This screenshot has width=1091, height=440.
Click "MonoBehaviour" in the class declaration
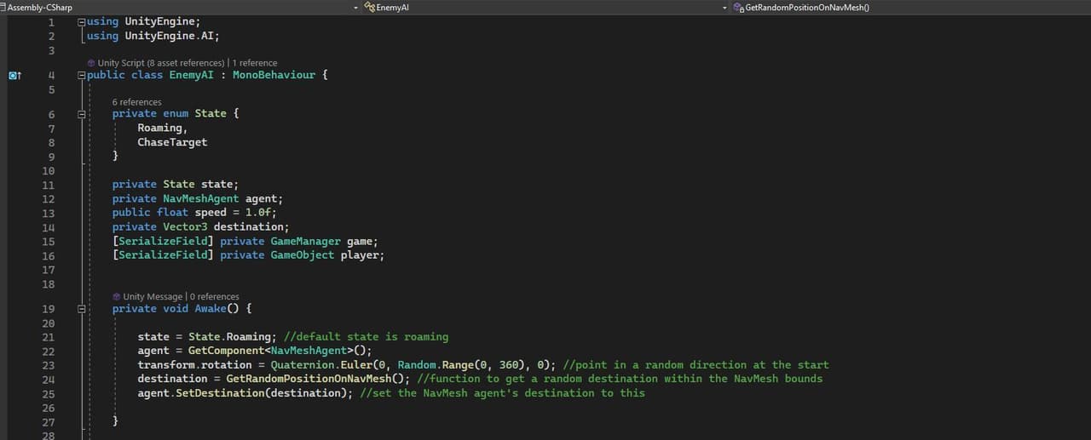(x=274, y=75)
